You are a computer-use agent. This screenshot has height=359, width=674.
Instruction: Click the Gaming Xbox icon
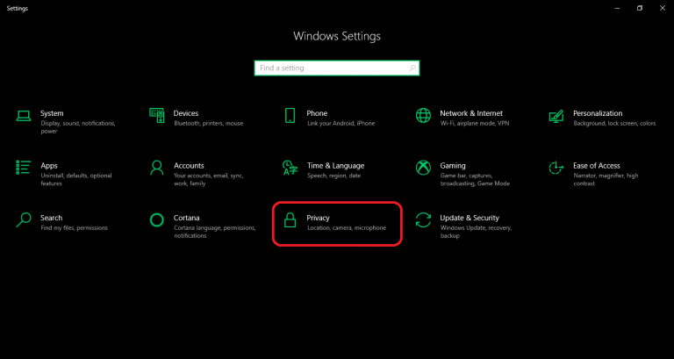(423, 168)
